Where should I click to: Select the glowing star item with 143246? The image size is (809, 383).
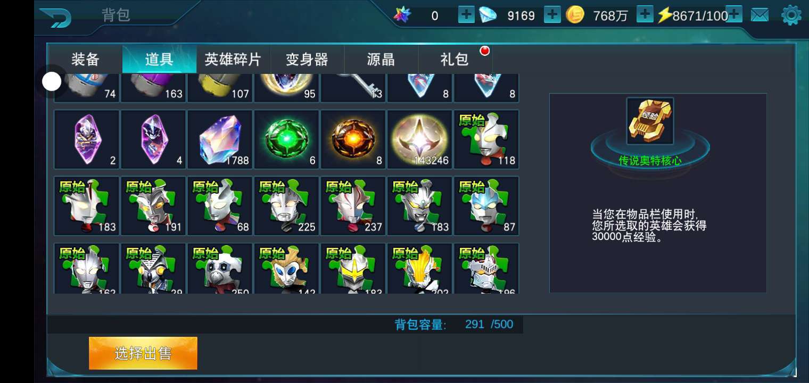[419, 139]
